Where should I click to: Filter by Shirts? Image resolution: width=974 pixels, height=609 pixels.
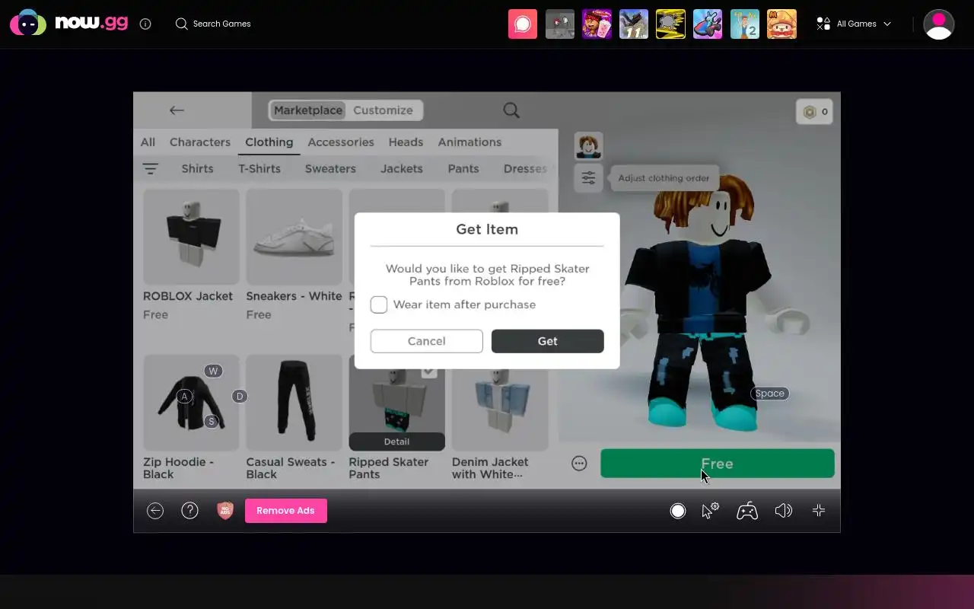(197, 169)
